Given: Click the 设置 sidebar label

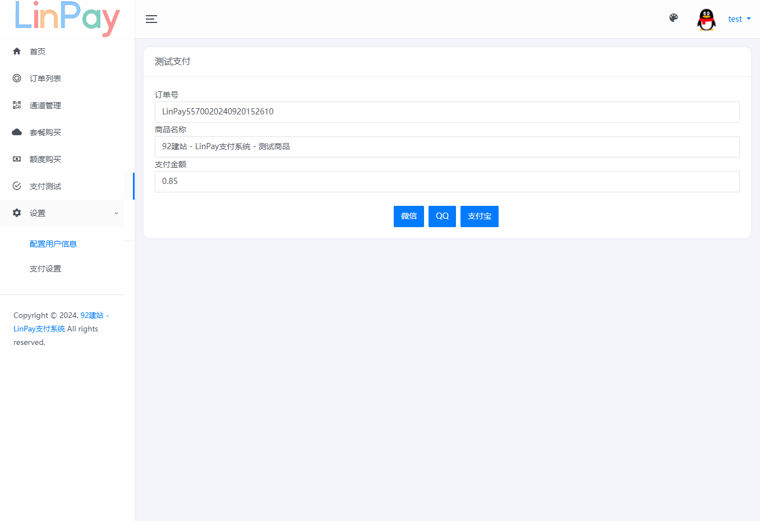Looking at the screenshot, I should [38, 213].
